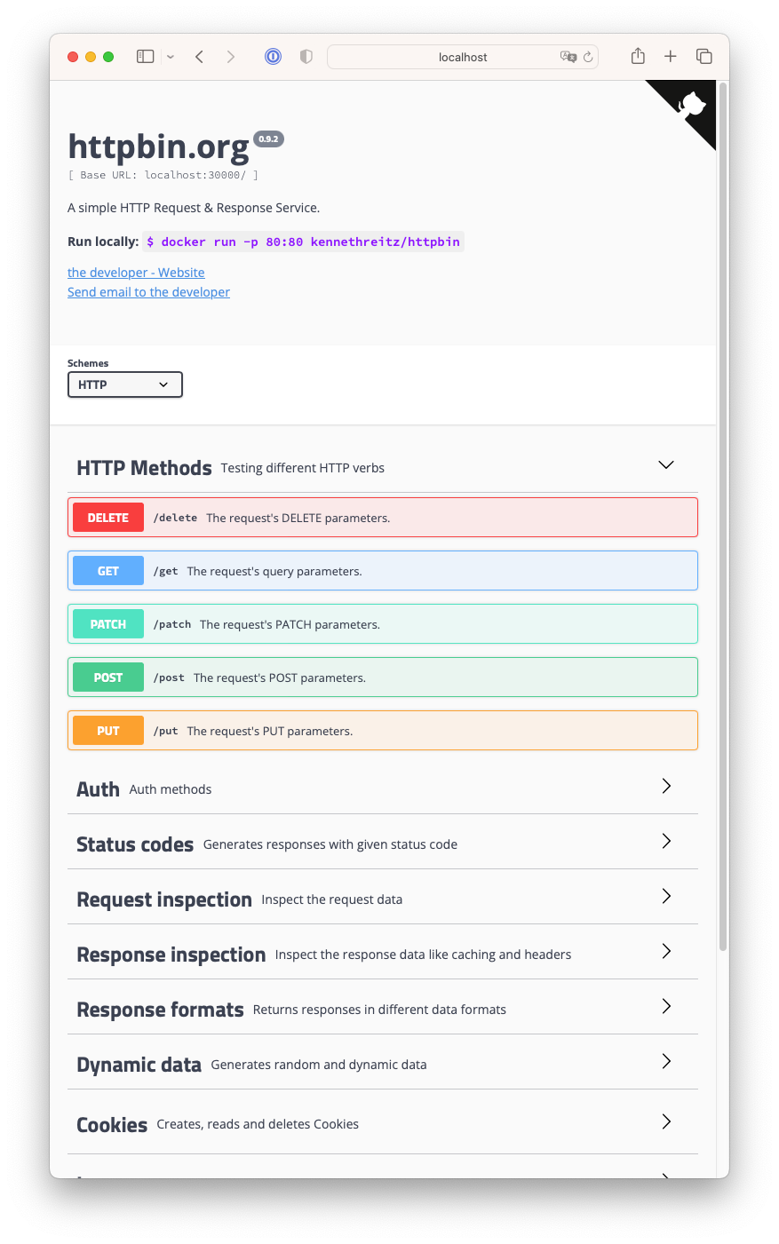
Task: Click the /delete endpoint path
Action: (x=175, y=518)
